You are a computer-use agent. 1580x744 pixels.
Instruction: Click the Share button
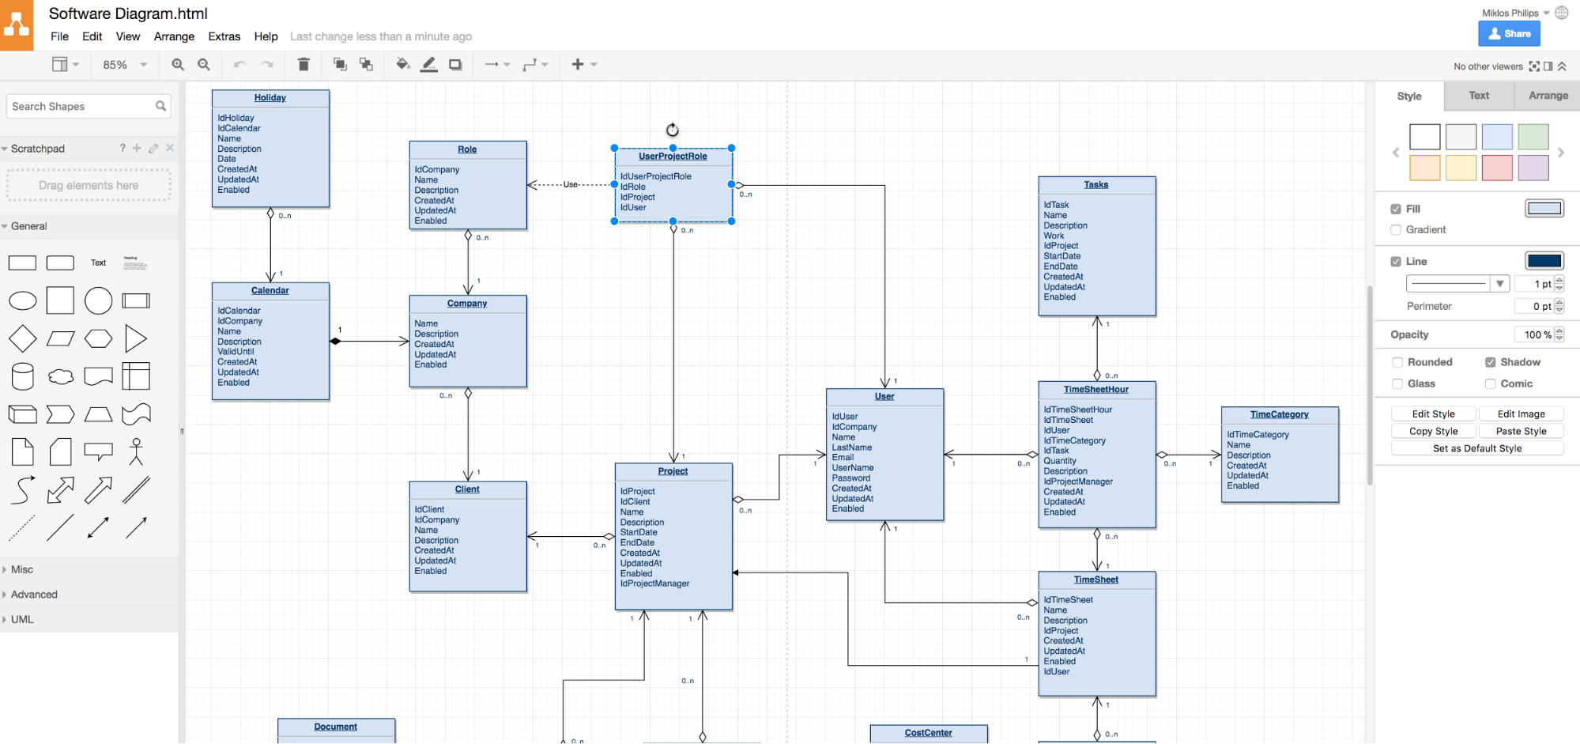1509,34
